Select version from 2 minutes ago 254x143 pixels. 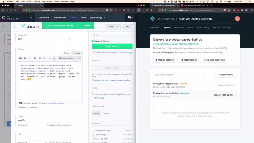click(x=93, y=135)
